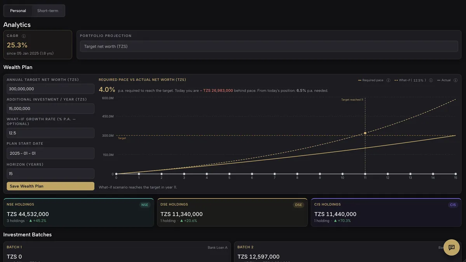This screenshot has width=466, height=262.
Task: Open the Batch 2 card
Action: click(348, 252)
